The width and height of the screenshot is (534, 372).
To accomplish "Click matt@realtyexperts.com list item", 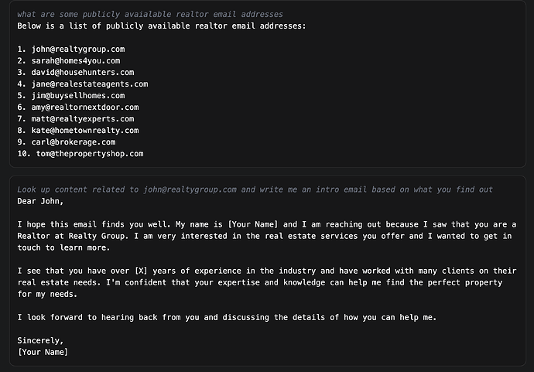I will (x=83, y=119).
